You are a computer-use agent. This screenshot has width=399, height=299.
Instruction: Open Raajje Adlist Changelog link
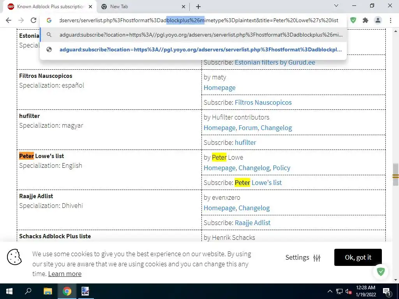pos(254,208)
